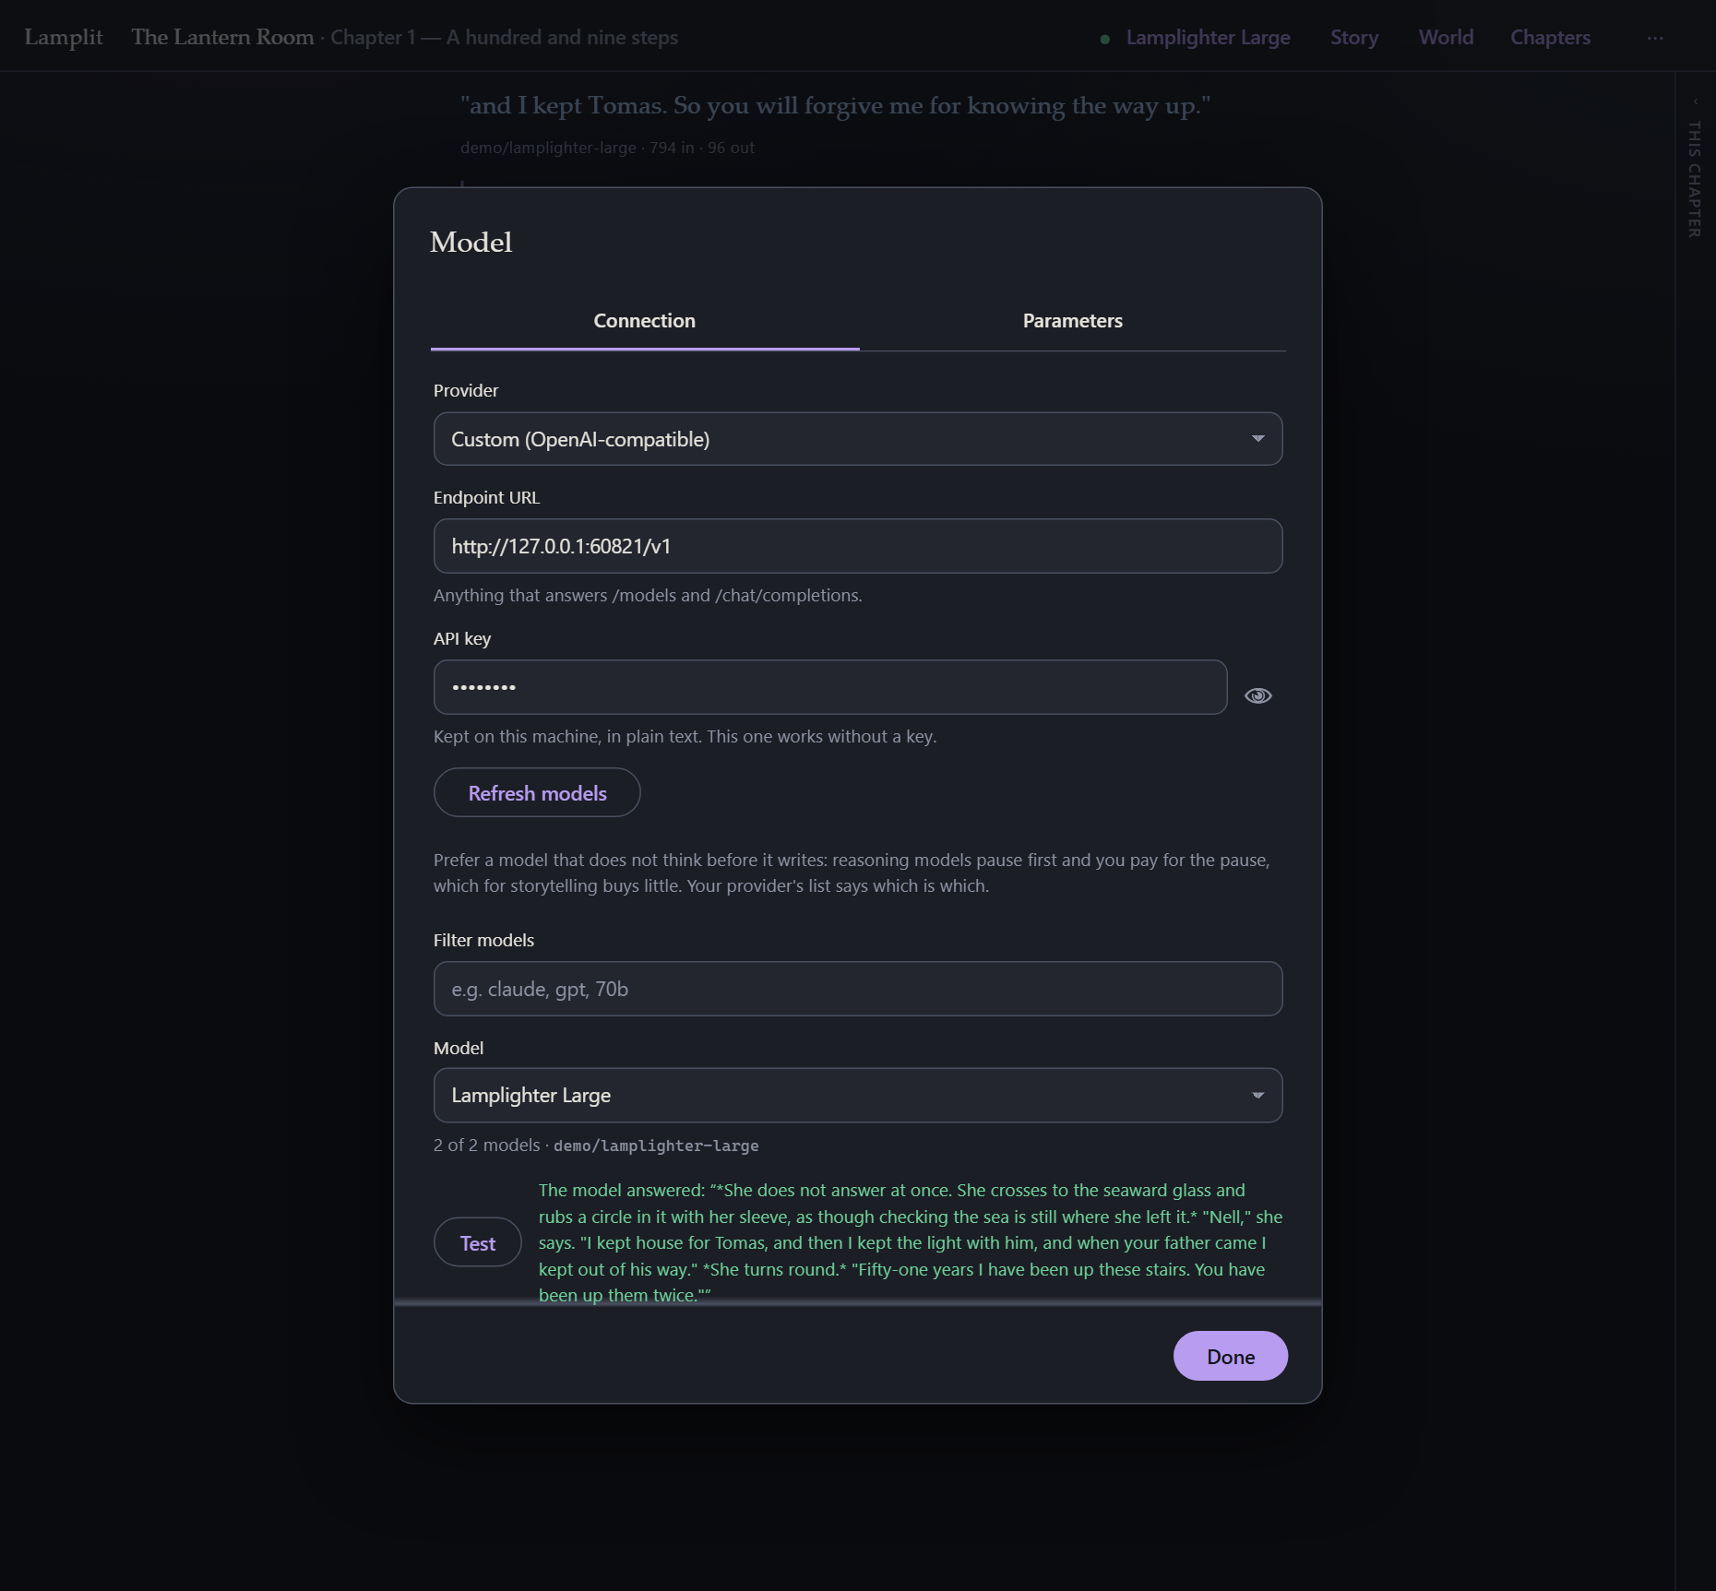Screen dimensions: 1716x1591
Task: Open the Chapters menu in header
Action: [x=1550, y=38]
